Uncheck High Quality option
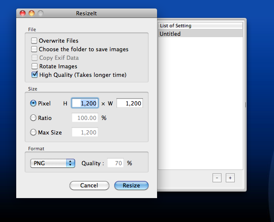 pyautogui.click(x=34, y=75)
